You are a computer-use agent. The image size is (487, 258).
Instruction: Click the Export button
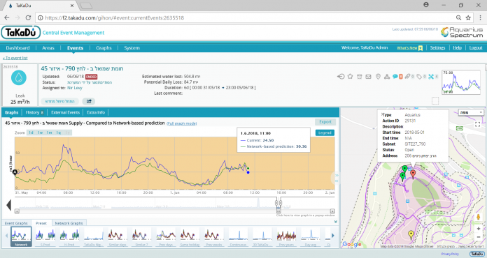pos(325,122)
